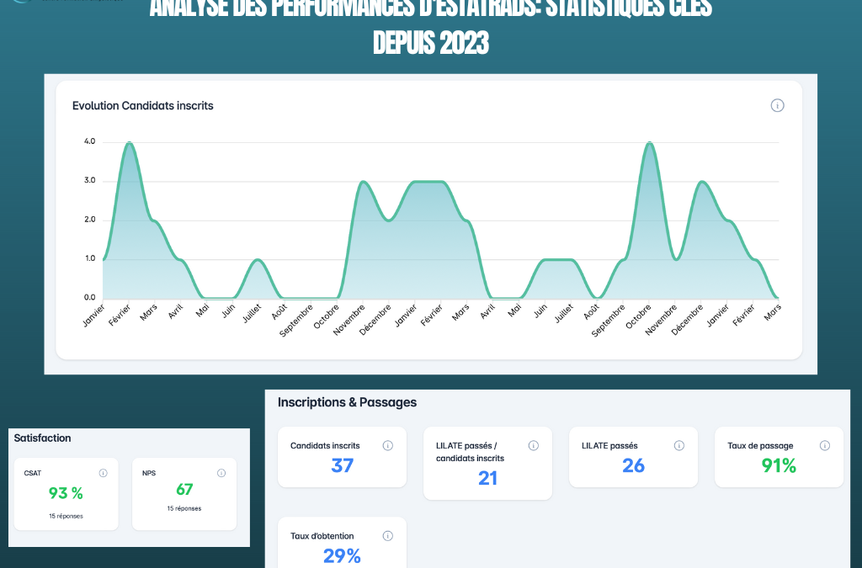The height and width of the screenshot is (568, 862).
Task: Click the 'DEPUIS 2023' title line
Action: [x=430, y=42]
